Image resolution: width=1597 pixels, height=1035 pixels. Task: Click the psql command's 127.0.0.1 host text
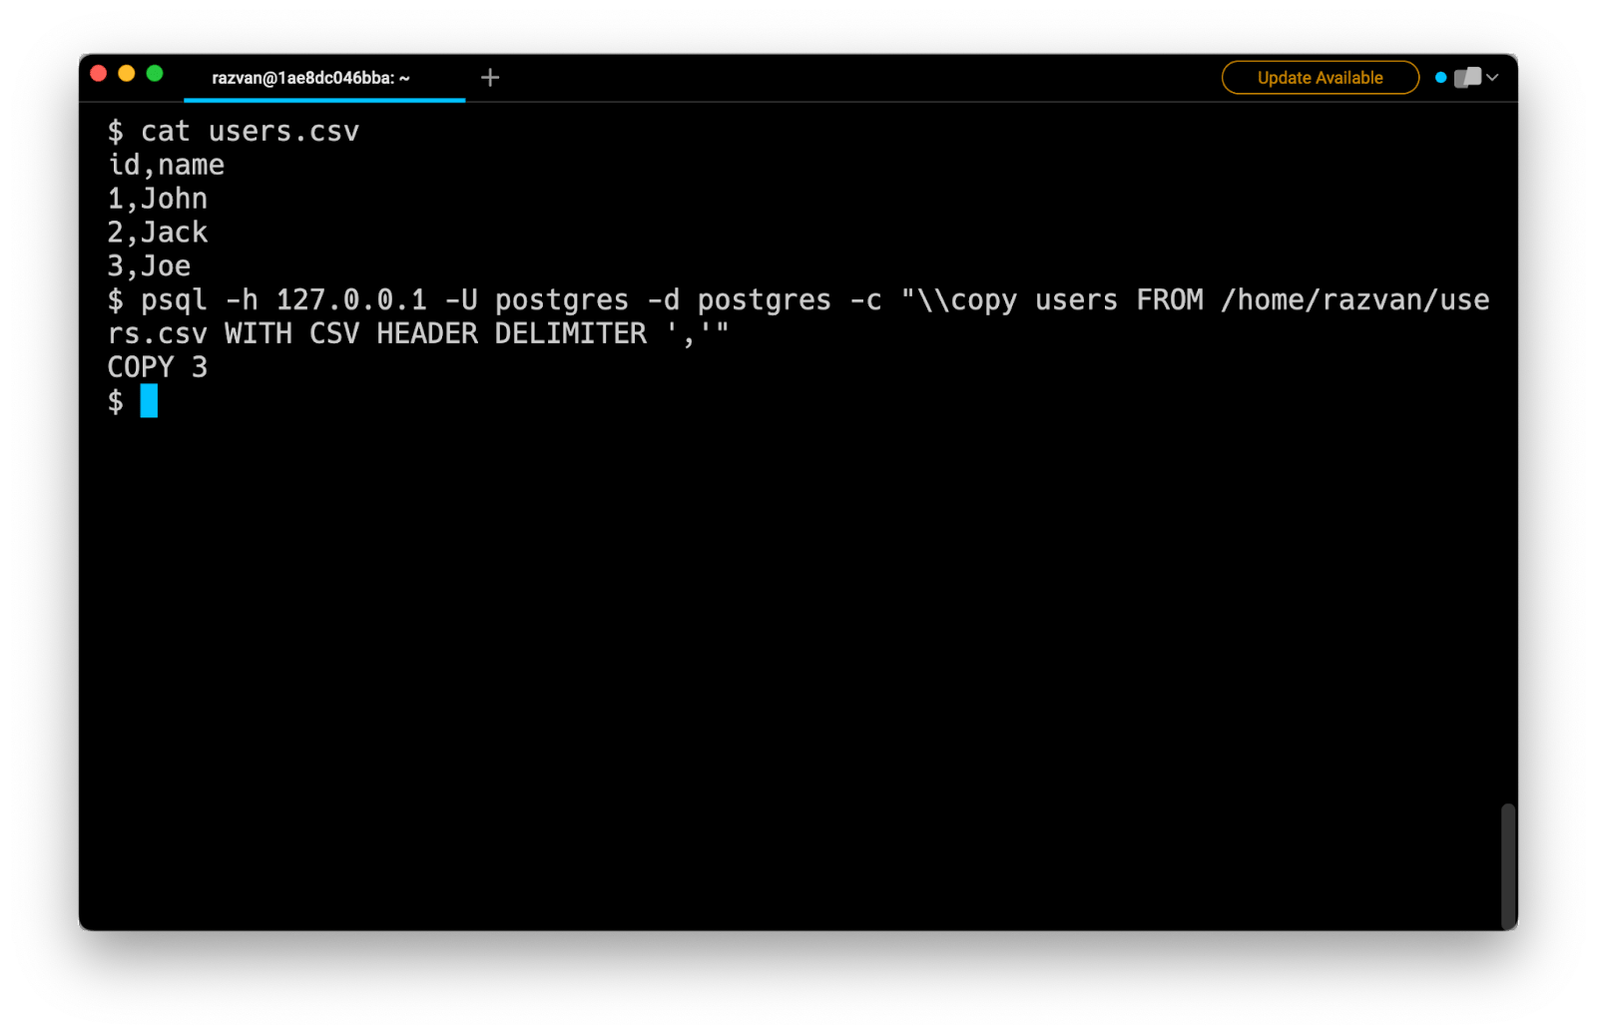click(x=351, y=300)
